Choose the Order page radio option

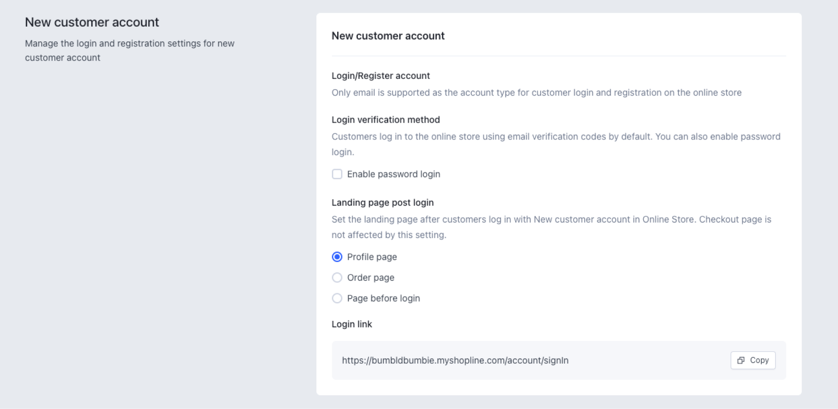pos(337,277)
